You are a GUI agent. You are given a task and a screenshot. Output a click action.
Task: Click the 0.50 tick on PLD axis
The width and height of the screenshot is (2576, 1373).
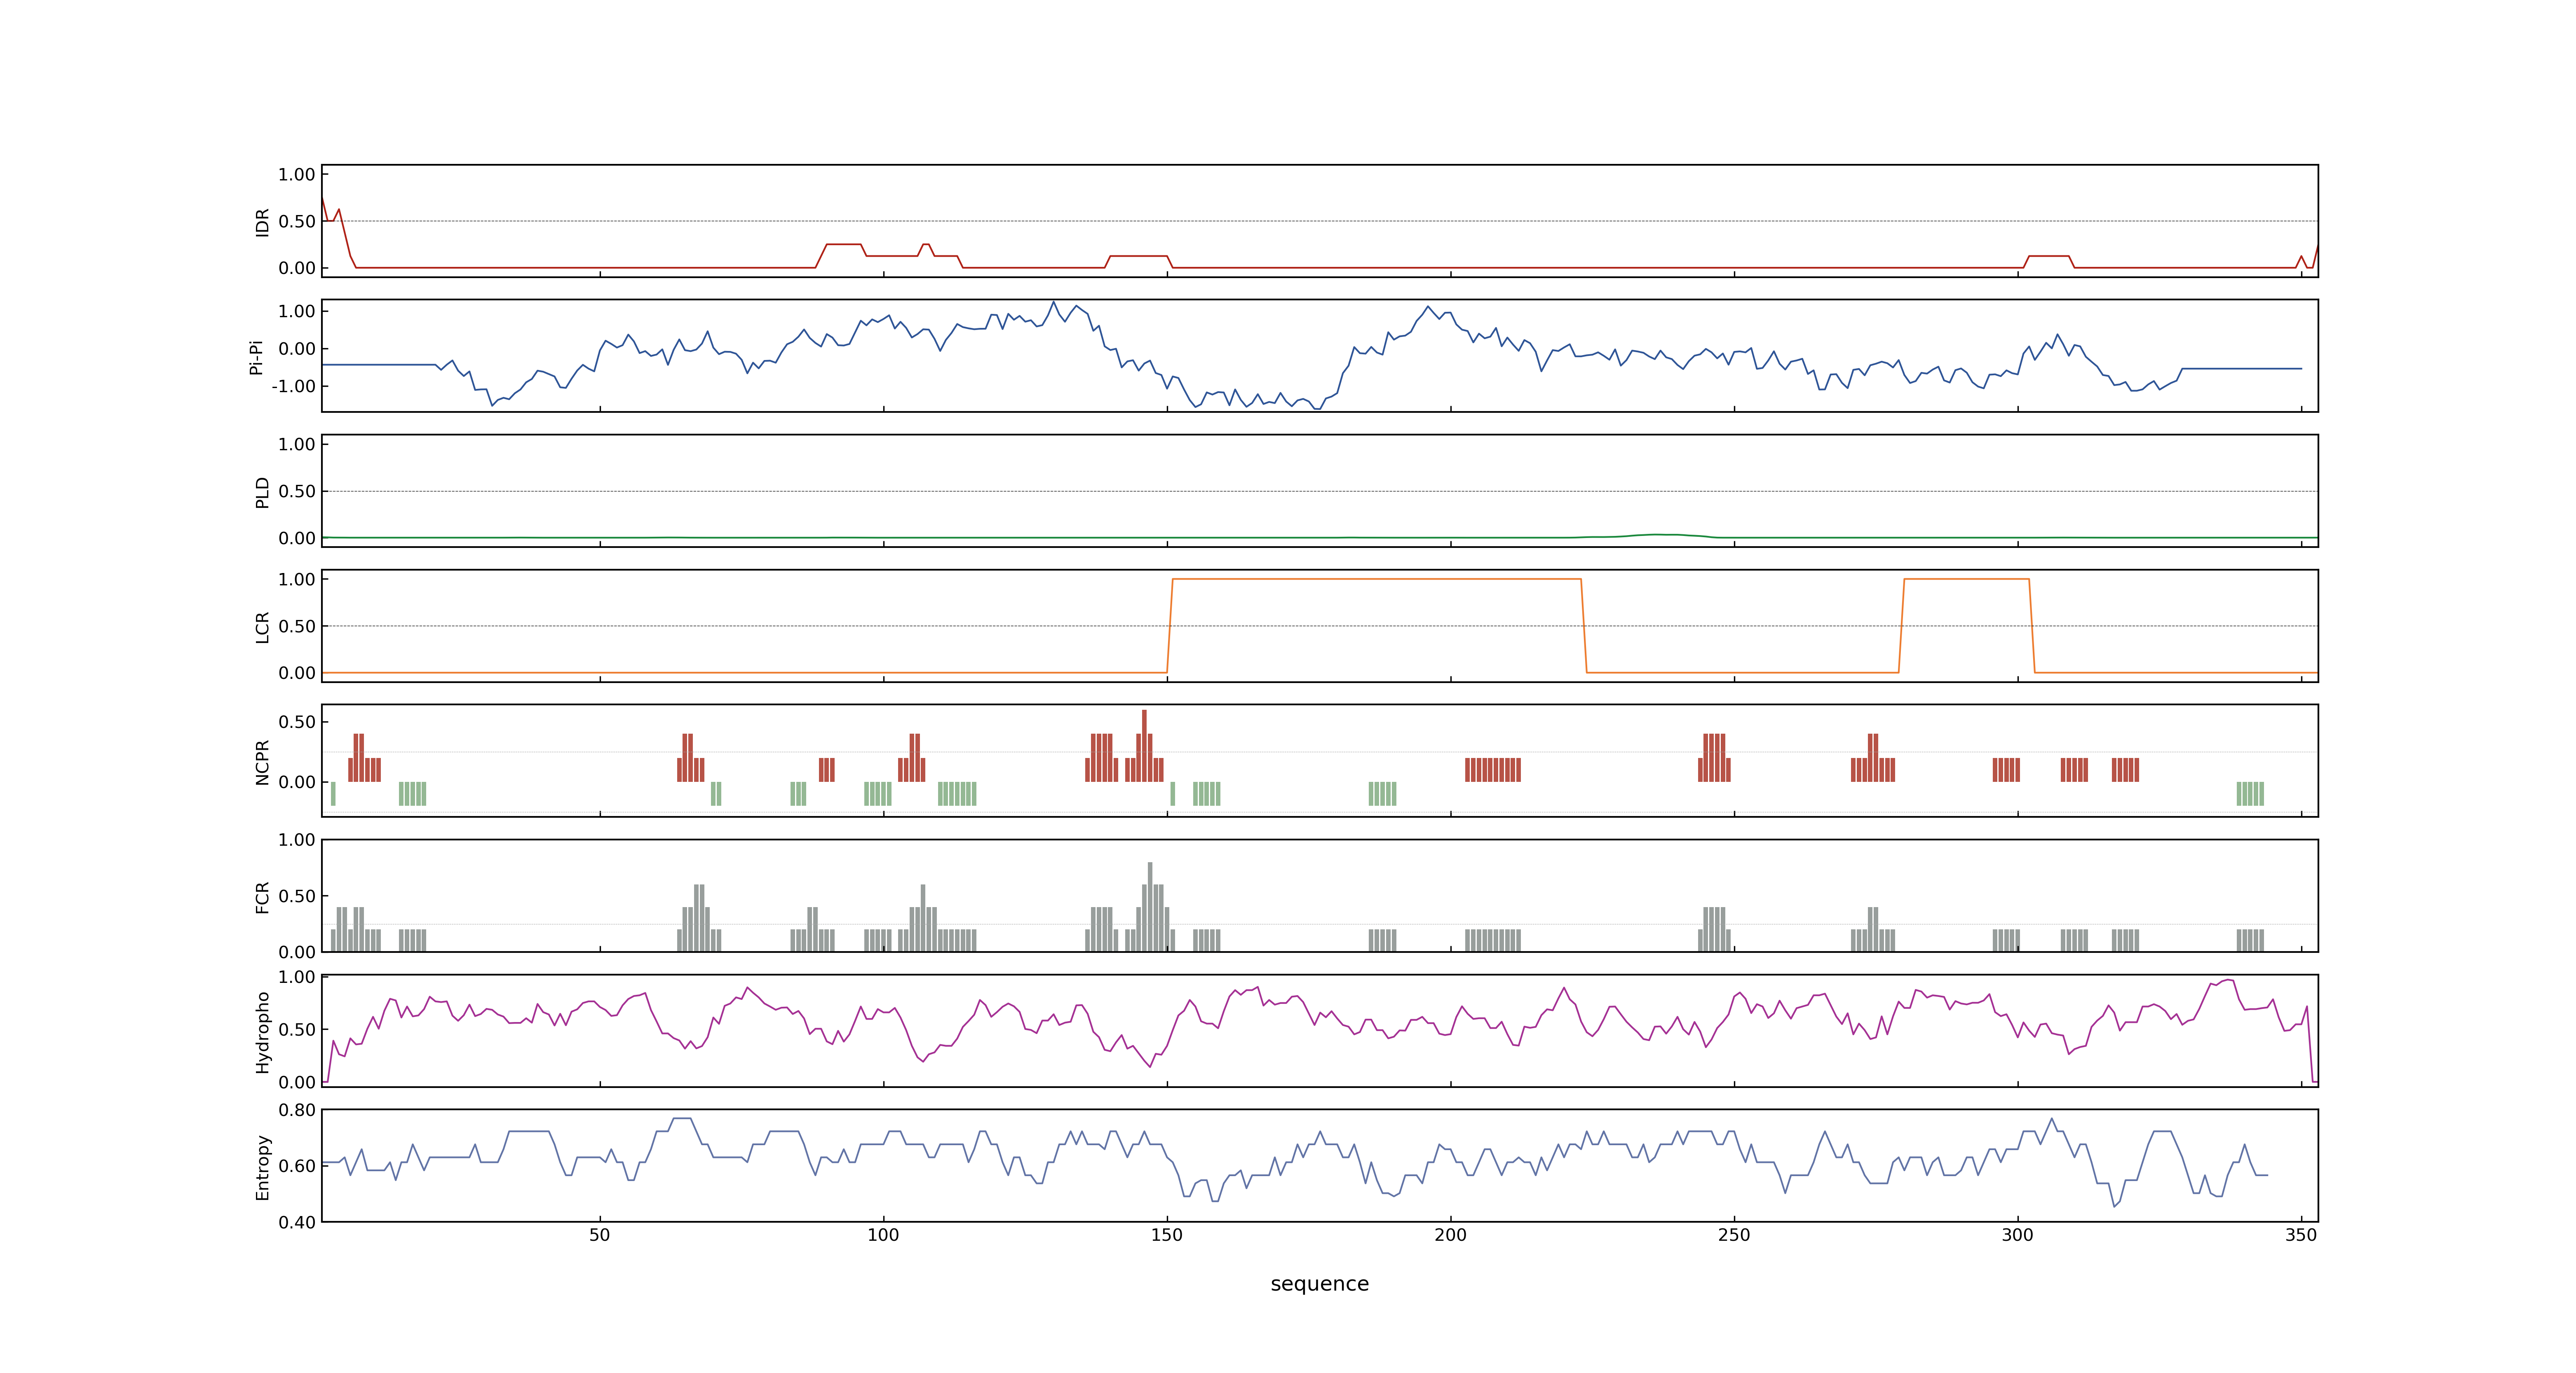(297, 491)
